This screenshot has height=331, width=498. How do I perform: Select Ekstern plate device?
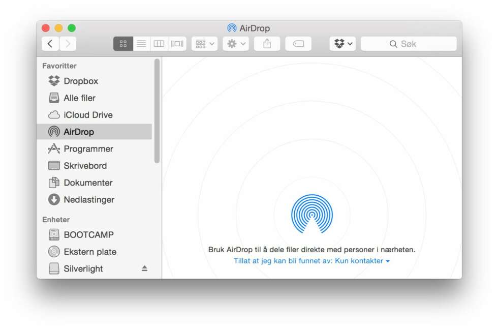tap(95, 252)
